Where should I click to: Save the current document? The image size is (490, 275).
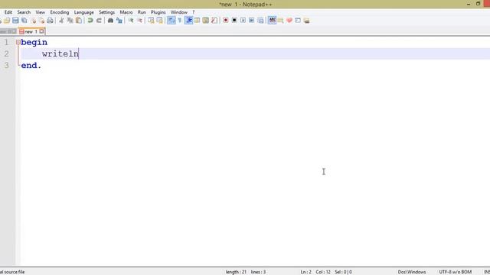(15, 21)
